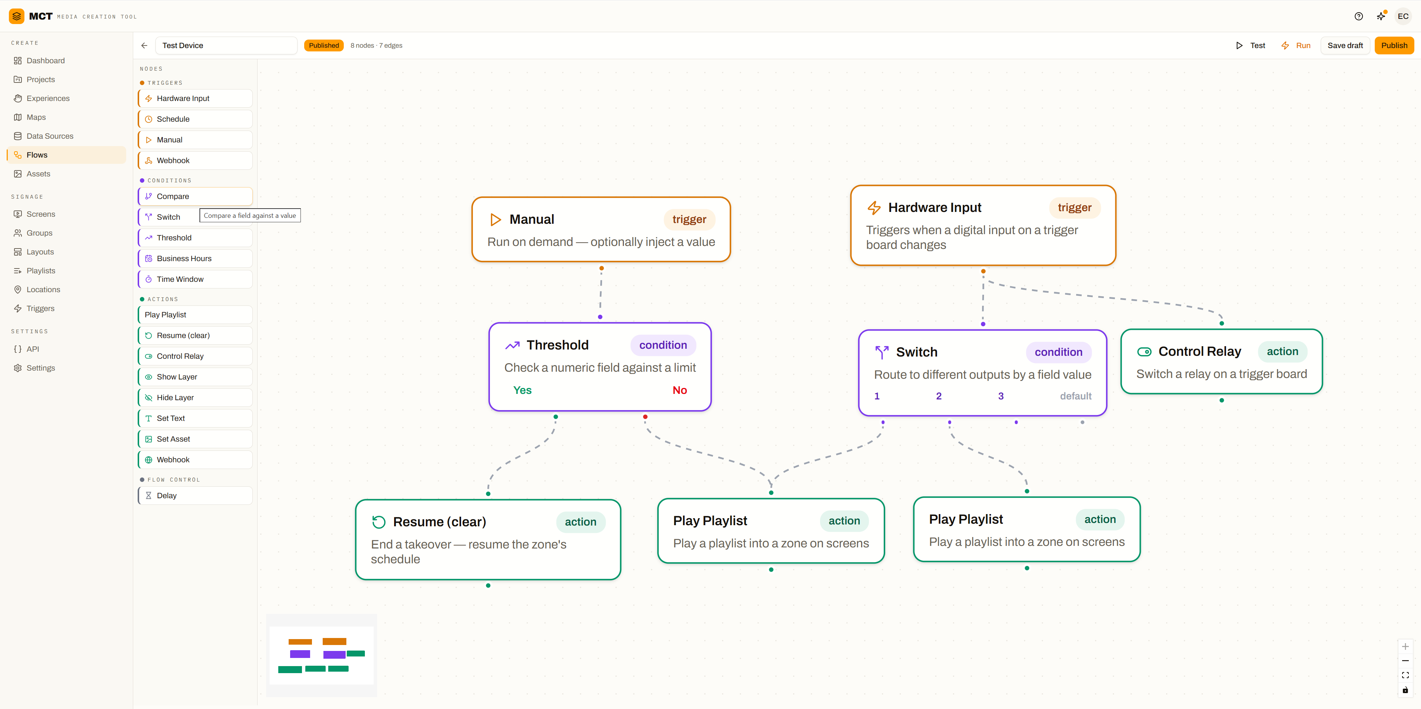
Task: Choose the Business Hours condition item
Action: pyautogui.click(x=195, y=259)
